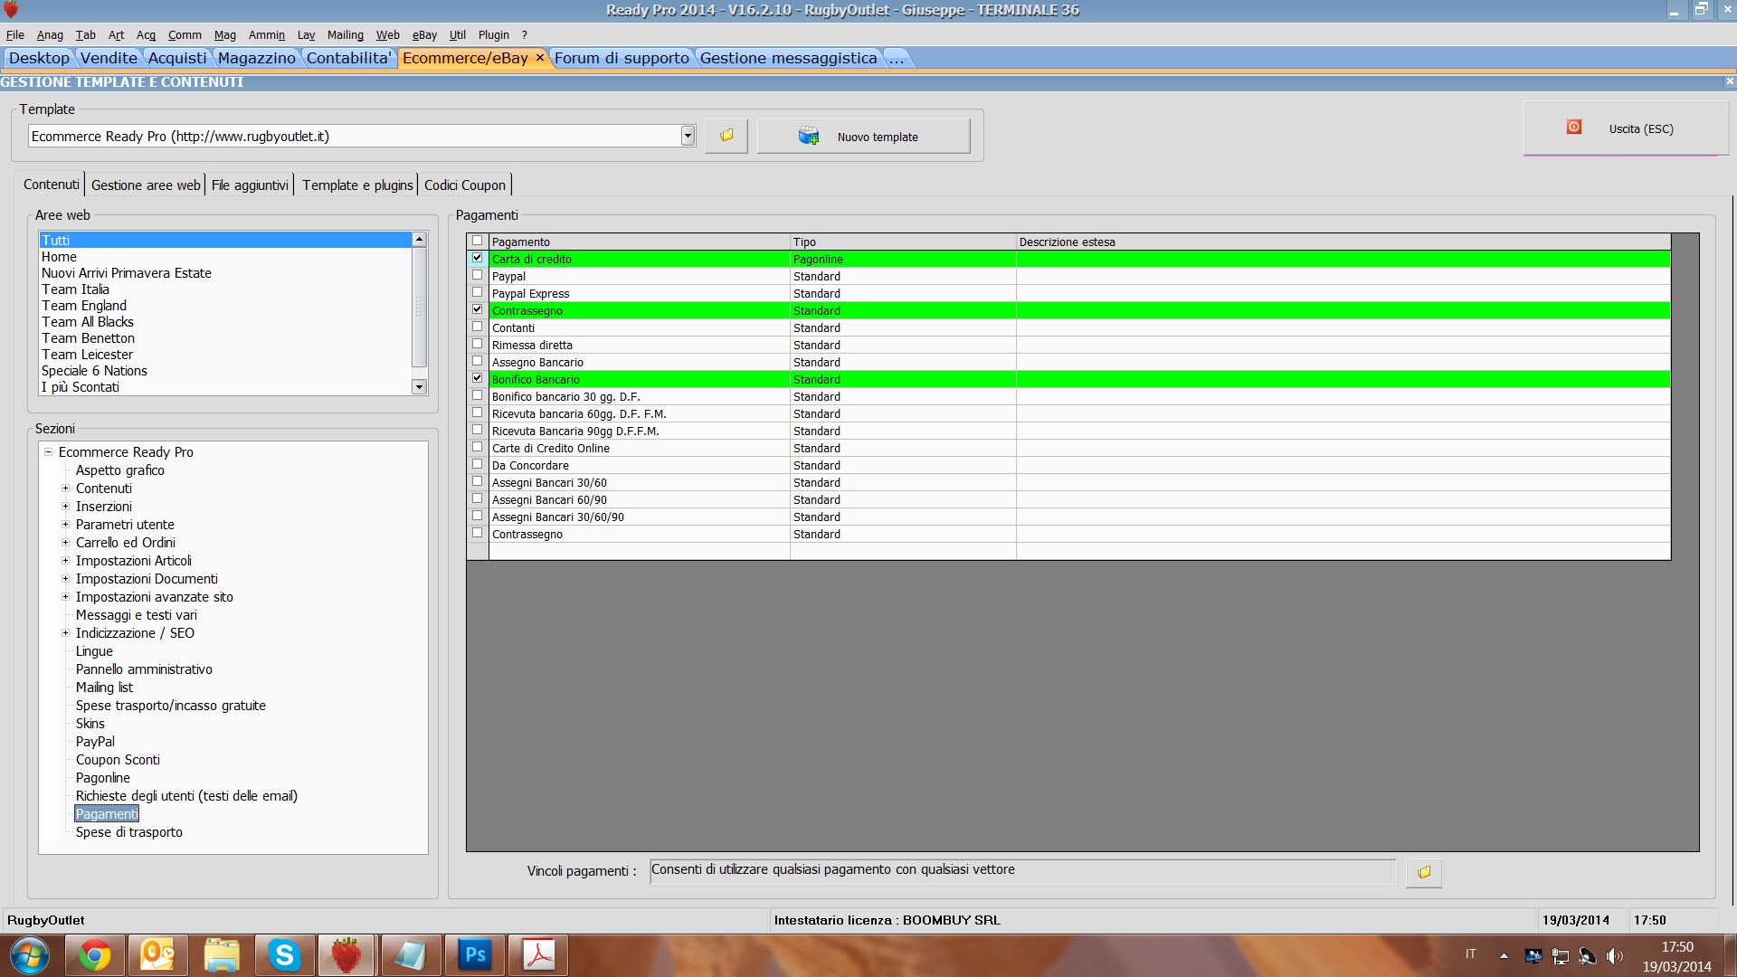Switch to Gestione aree web tab
The height and width of the screenshot is (977, 1737).
click(x=146, y=185)
